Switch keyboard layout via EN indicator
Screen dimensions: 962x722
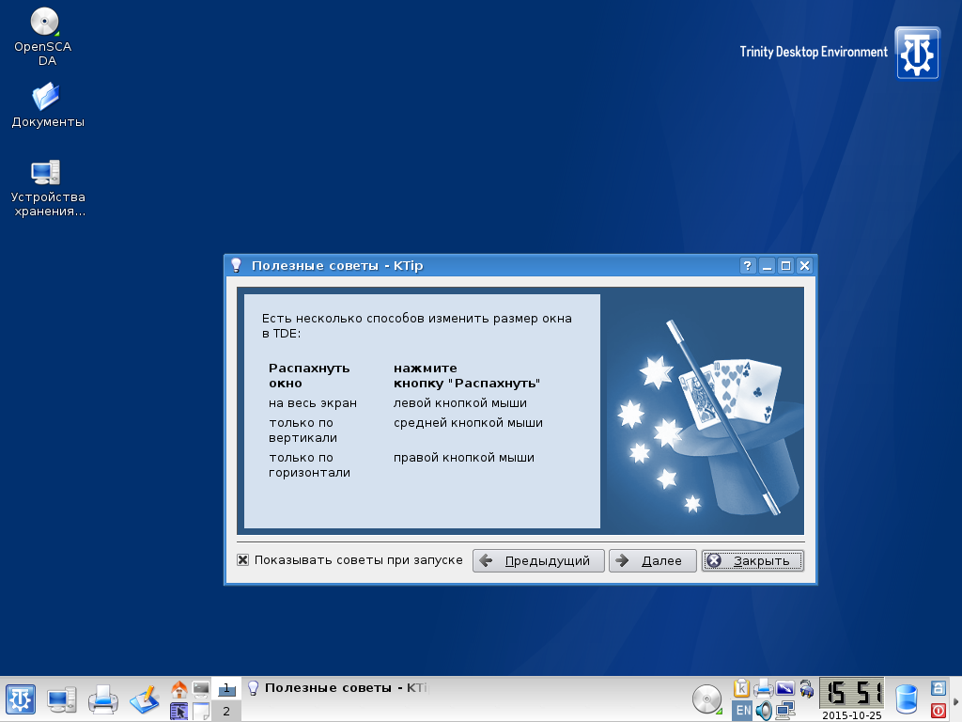pos(742,711)
